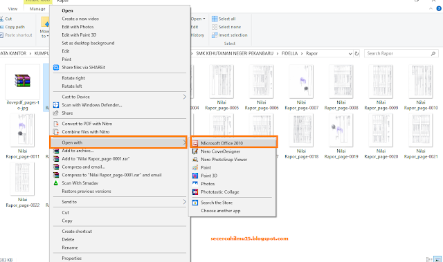443x262 pixels.
Task: Click the Invert selection ribbon icon
Action: click(215, 35)
